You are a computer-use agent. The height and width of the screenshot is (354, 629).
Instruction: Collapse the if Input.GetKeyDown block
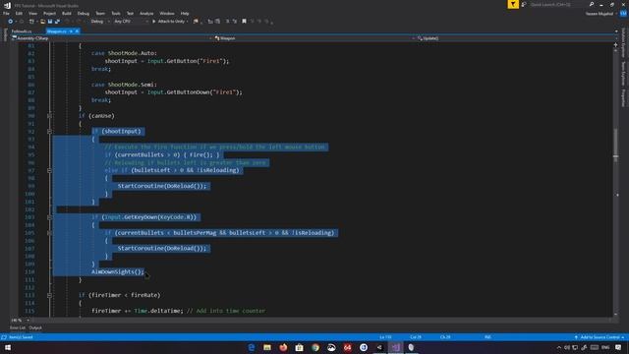click(x=49, y=217)
